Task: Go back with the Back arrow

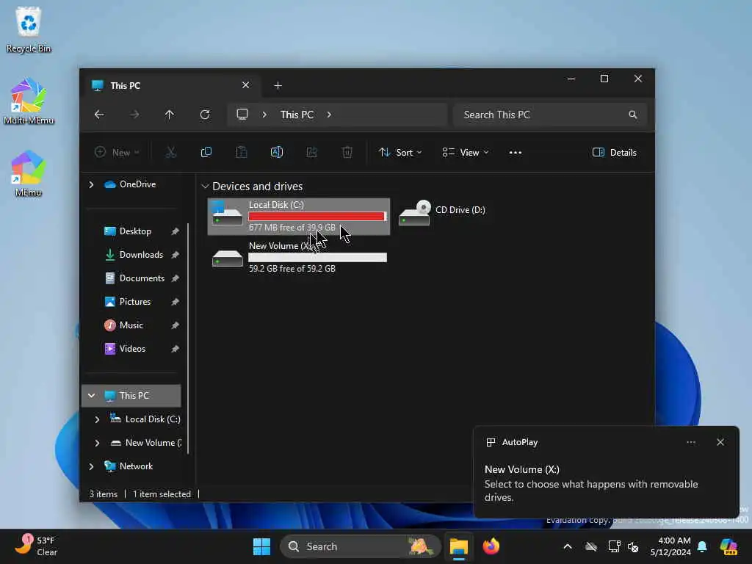Action: 99,115
